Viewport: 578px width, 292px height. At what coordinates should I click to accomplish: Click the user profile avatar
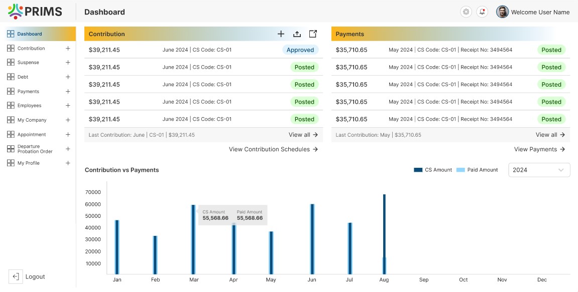tap(502, 12)
